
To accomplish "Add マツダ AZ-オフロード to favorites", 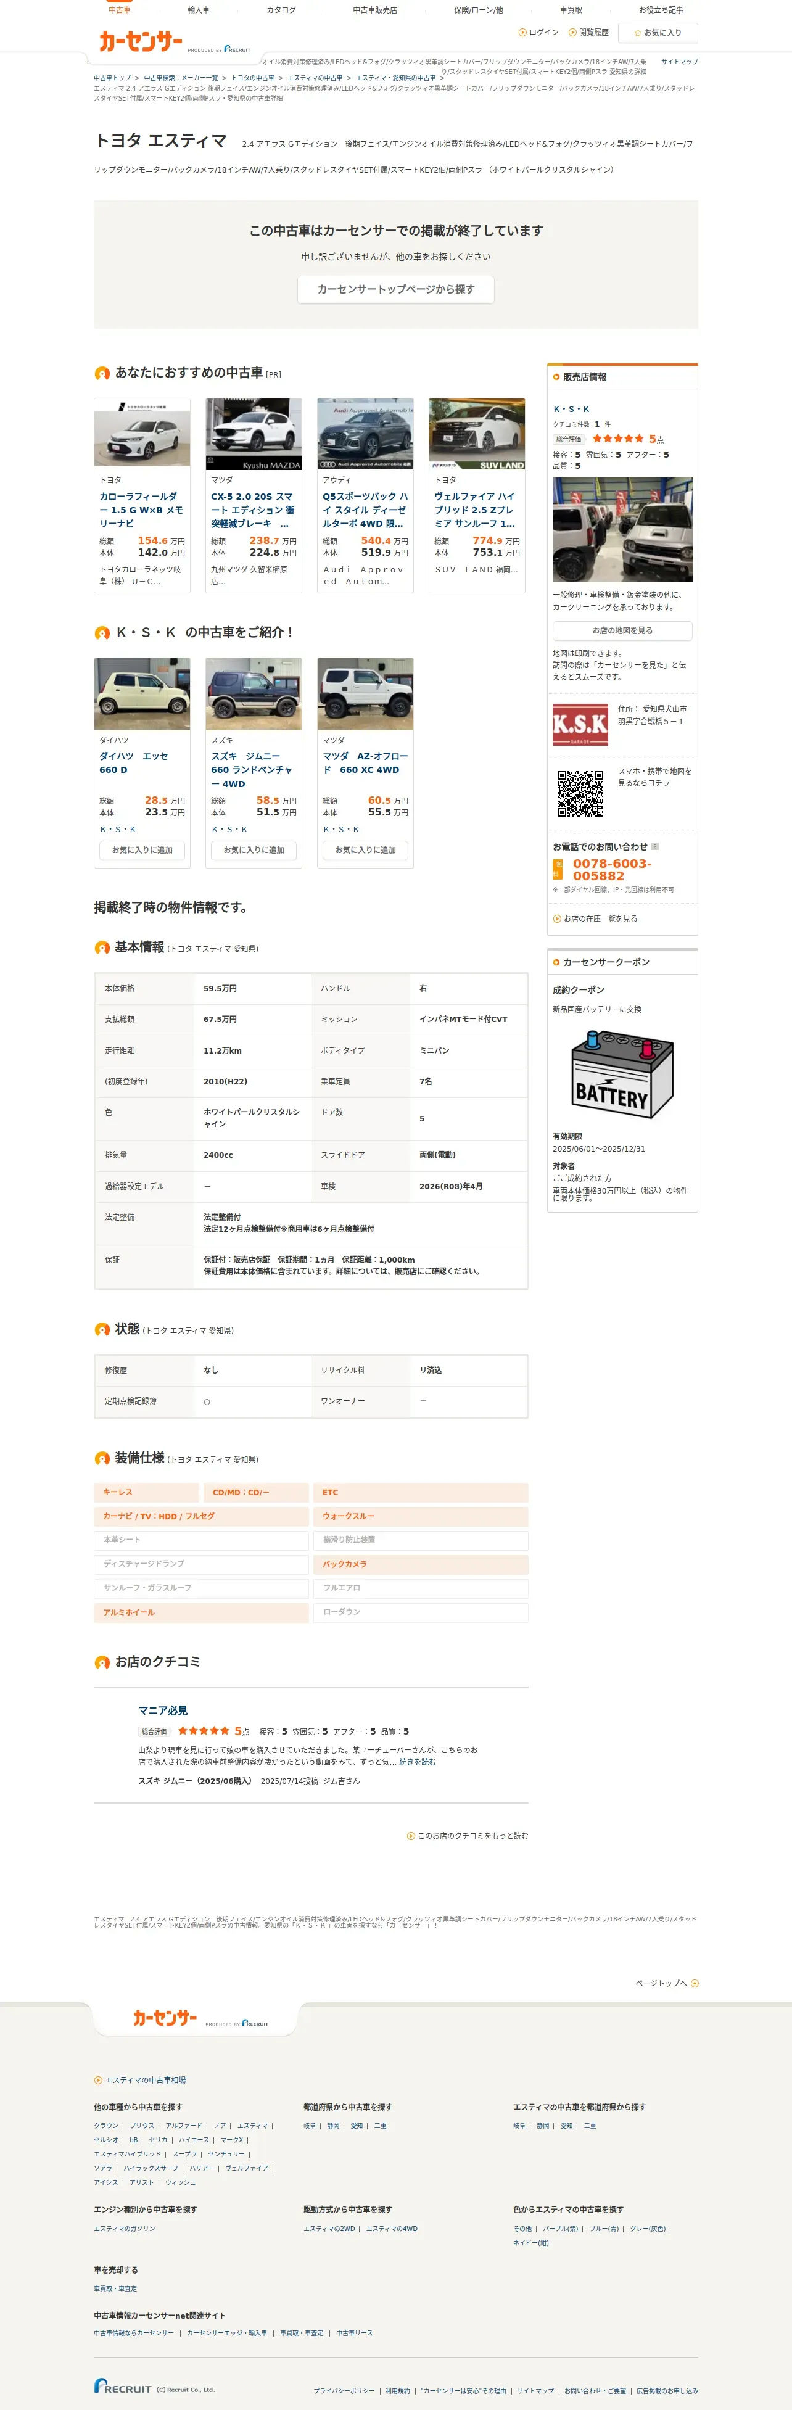I will [366, 851].
